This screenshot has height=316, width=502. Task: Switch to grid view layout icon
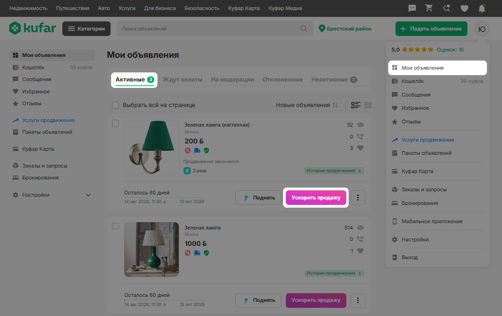368,105
